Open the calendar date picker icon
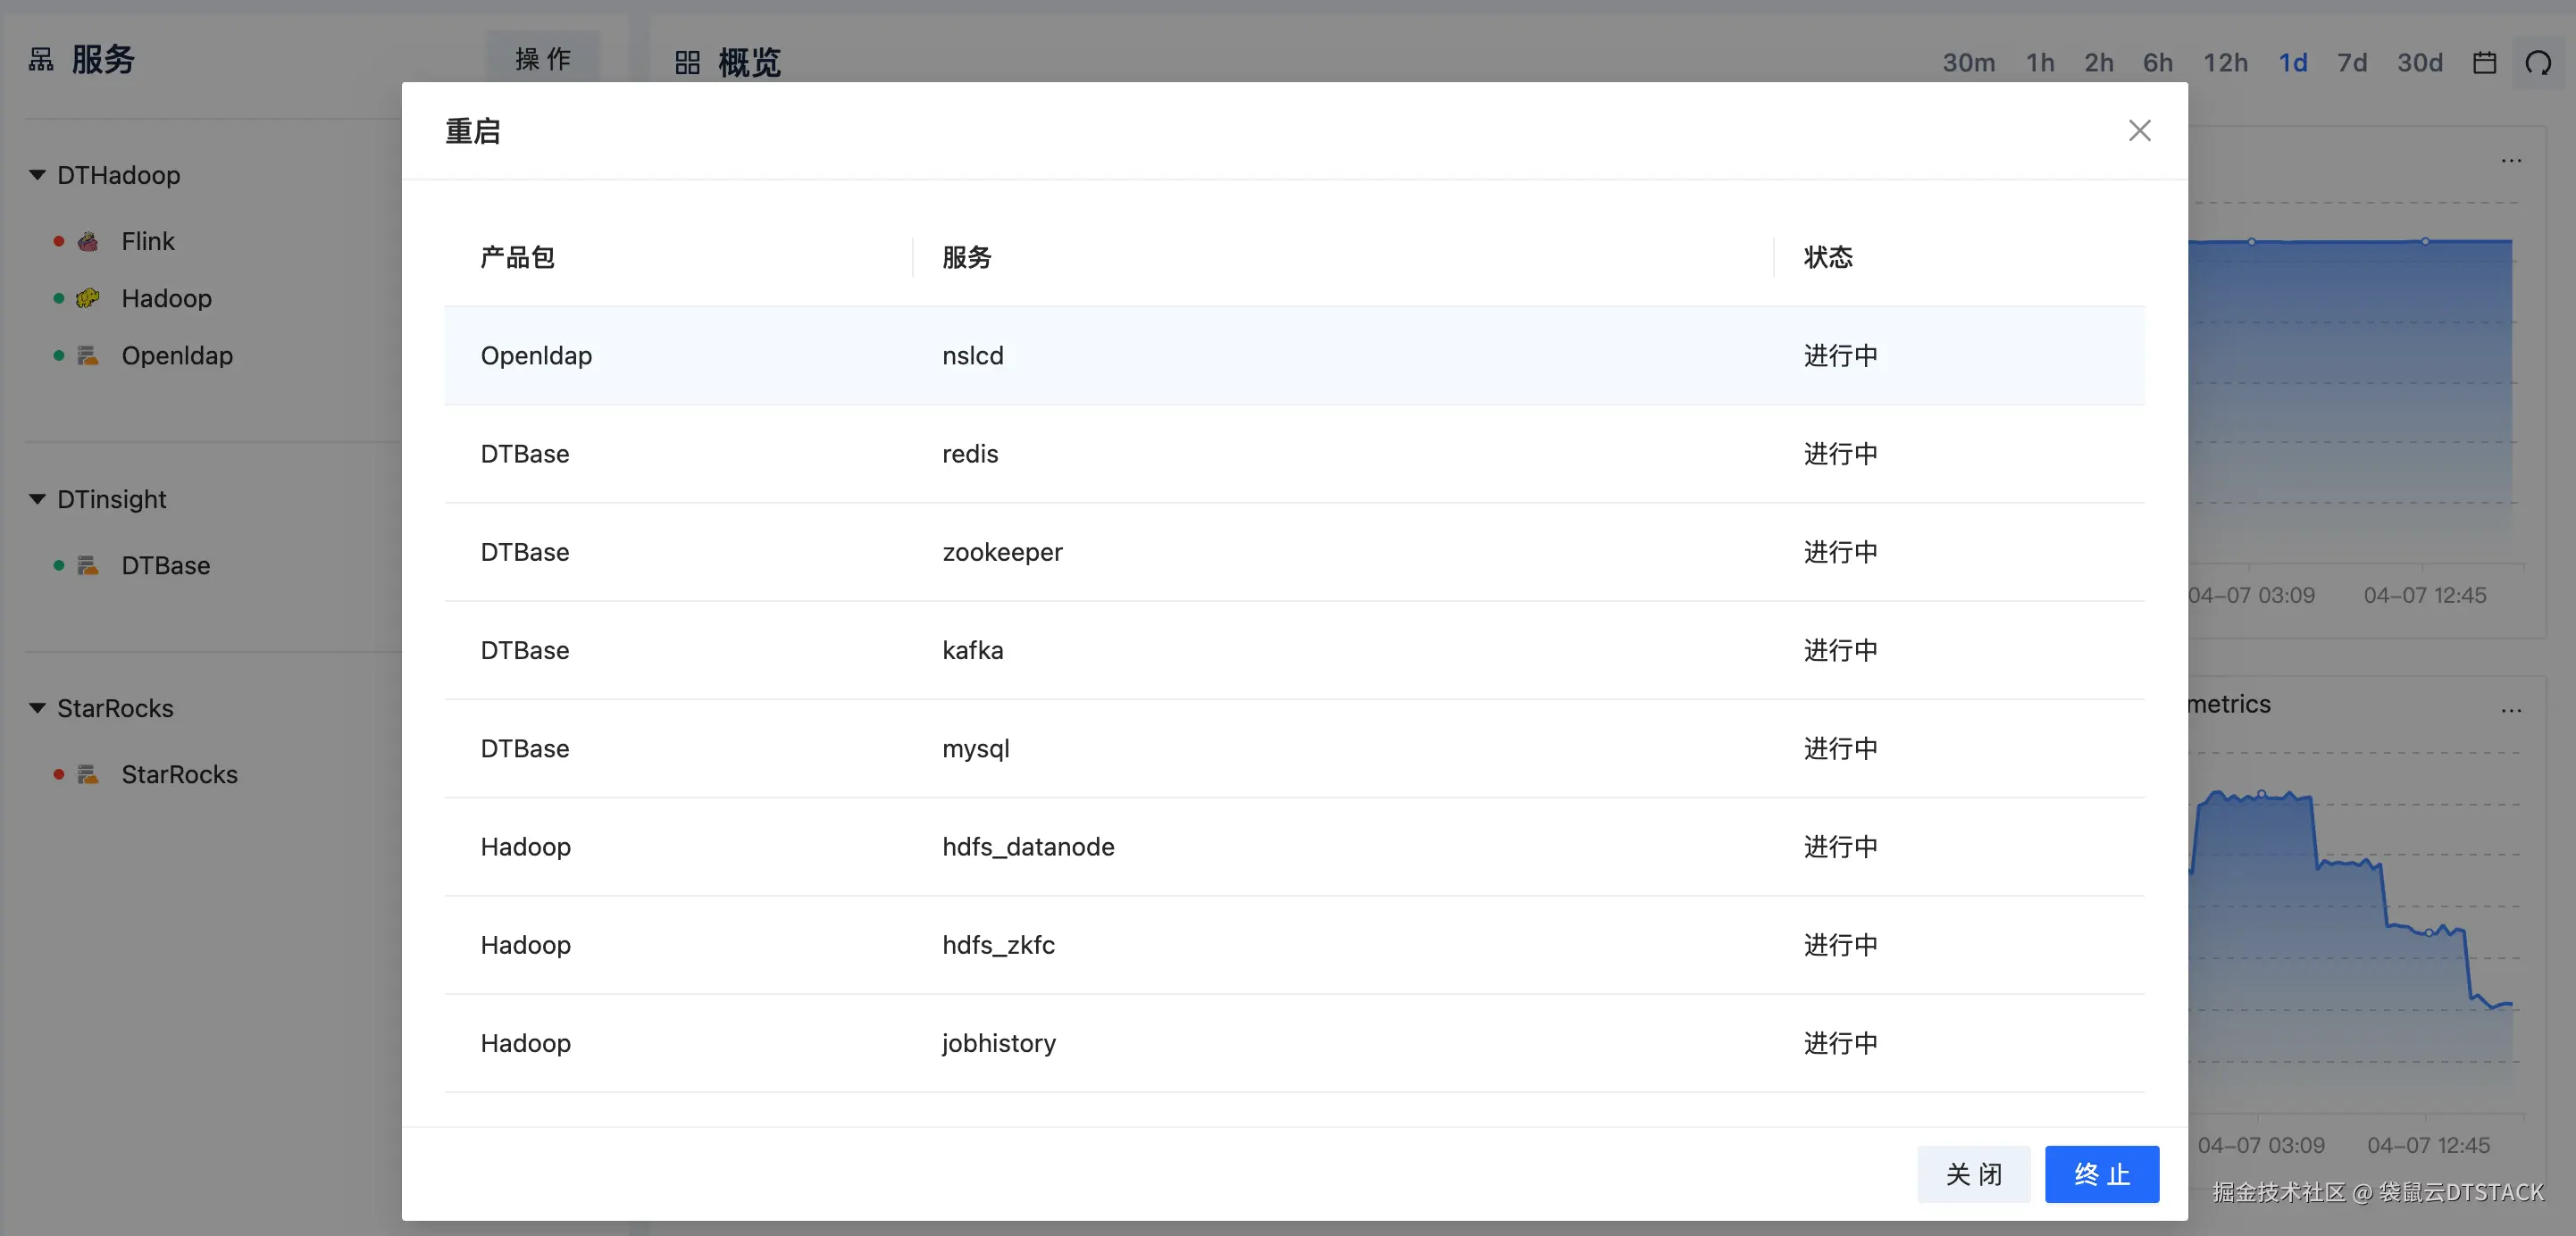This screenshot has width=2576, height=1236. tap(2484, 63)
